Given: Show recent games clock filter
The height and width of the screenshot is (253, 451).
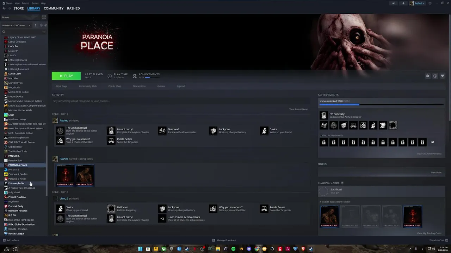Looking at the screenshot, I should coord(41,25).
